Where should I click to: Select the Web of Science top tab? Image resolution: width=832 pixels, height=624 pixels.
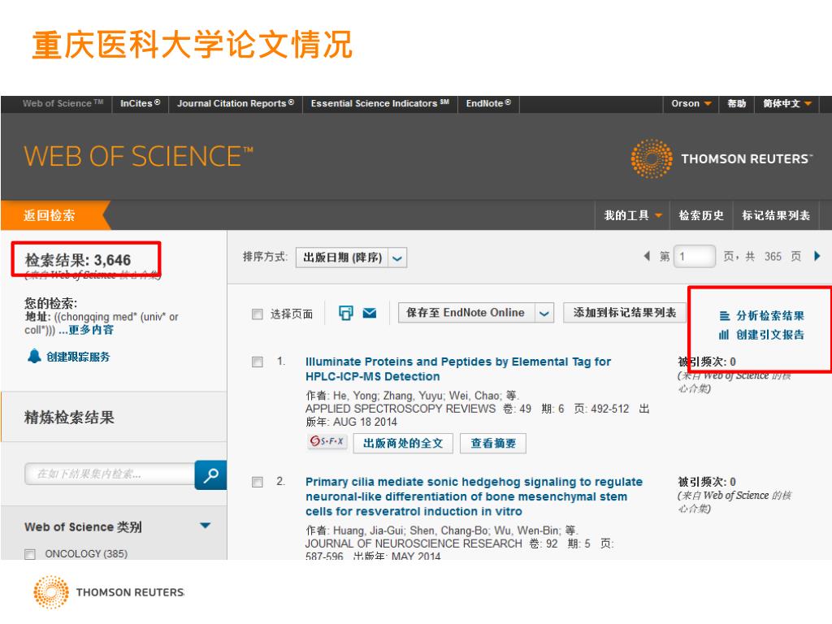63,103
